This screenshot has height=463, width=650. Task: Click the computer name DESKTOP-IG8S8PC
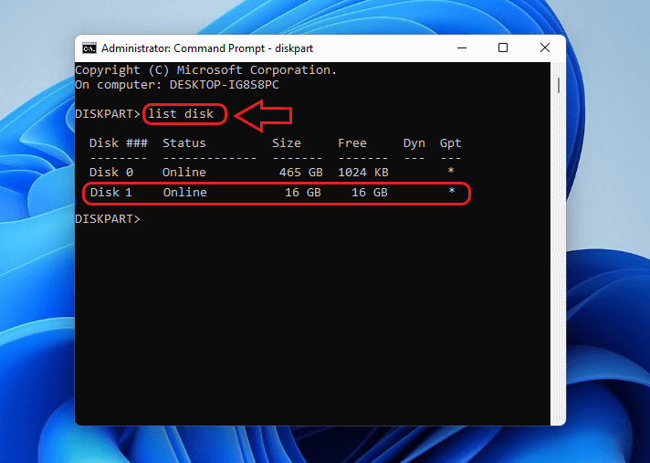point(225,85)
